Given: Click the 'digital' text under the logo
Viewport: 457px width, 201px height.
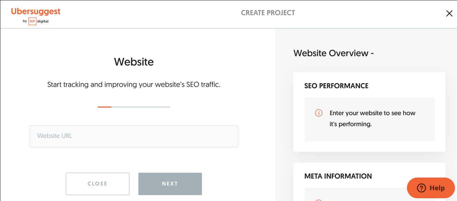Looking at the screenshot, I should 43,21.
